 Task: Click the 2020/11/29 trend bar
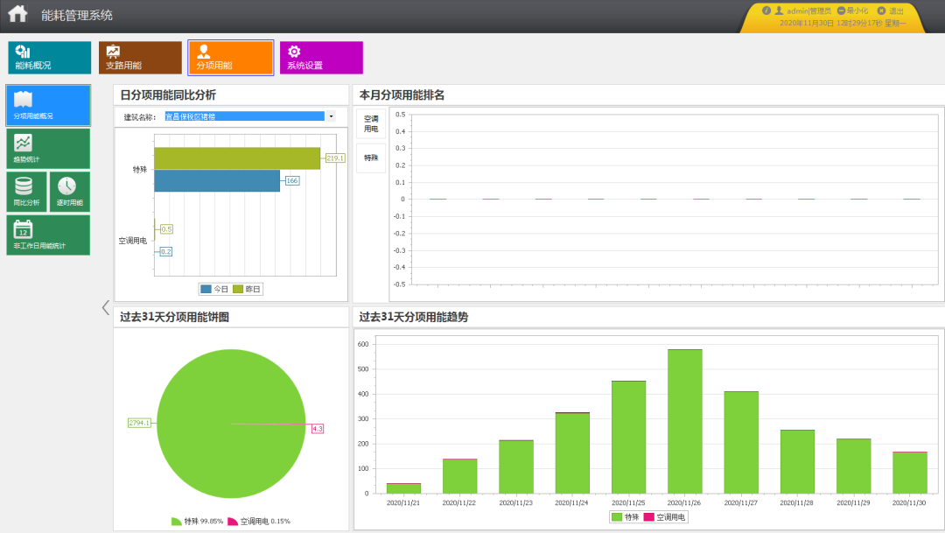tap(853, 466)
